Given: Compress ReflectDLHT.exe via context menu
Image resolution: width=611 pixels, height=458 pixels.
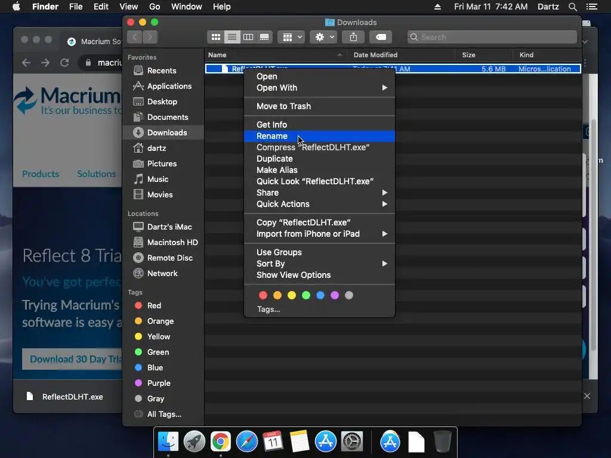Looking at the screenshot, I should coord(319,147).
